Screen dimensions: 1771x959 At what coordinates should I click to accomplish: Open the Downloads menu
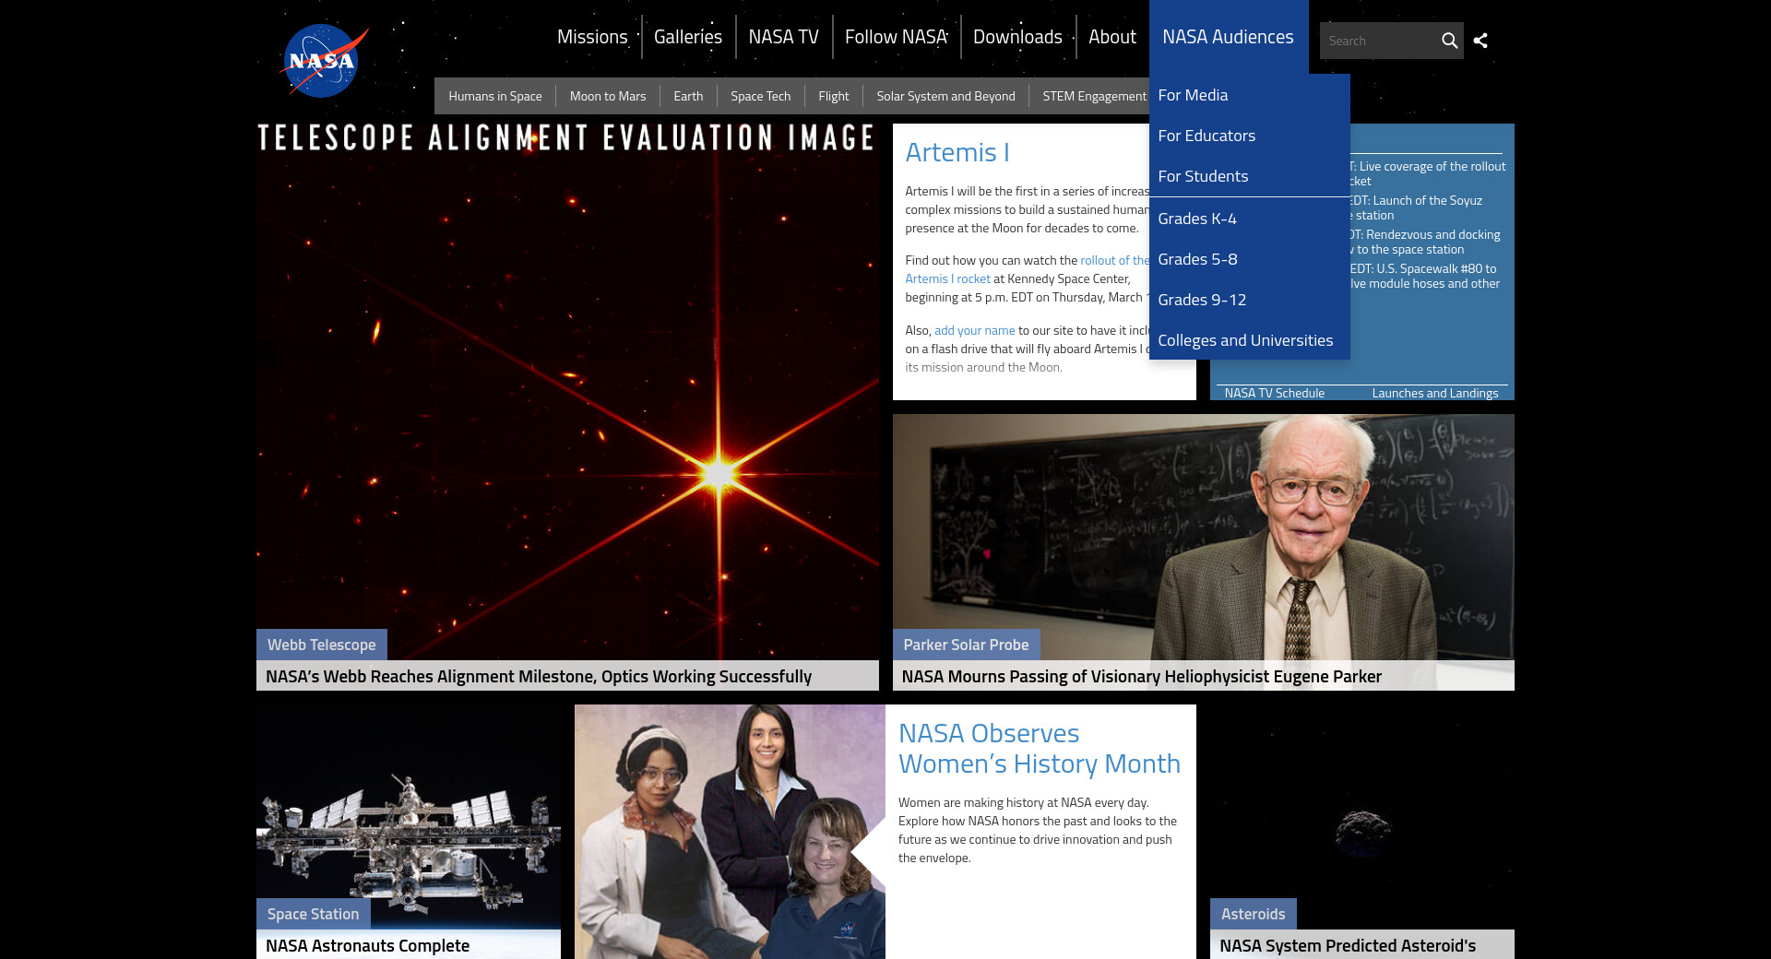click(1018, 37)
